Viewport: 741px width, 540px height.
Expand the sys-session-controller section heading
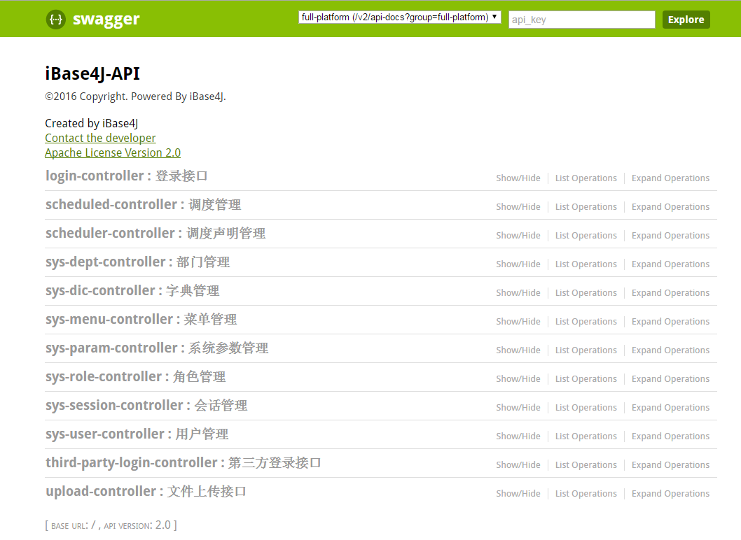tap(146, 406)
